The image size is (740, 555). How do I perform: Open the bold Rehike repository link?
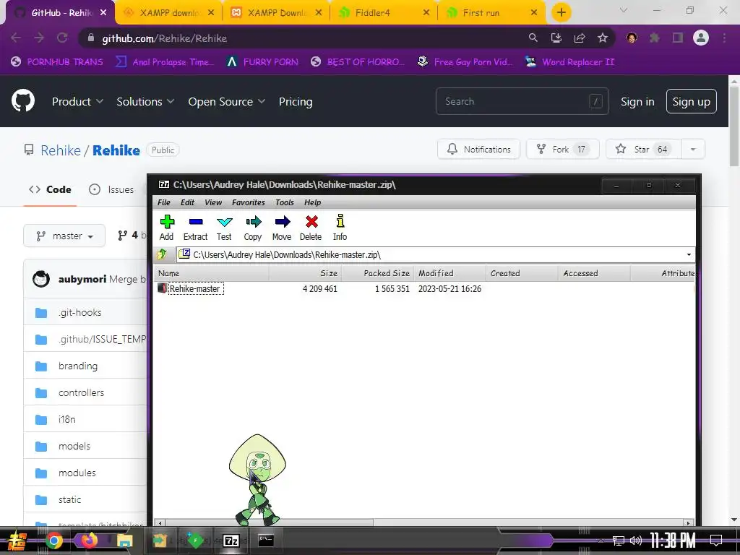point(116,150)
